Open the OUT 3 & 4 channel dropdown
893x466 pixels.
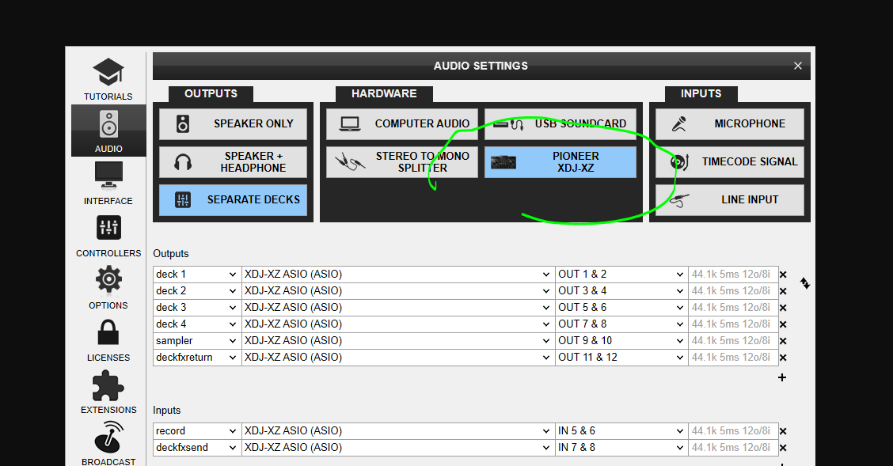(621, 290)
